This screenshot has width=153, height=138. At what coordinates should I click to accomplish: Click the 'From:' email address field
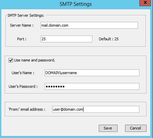(x=96, y=109)
